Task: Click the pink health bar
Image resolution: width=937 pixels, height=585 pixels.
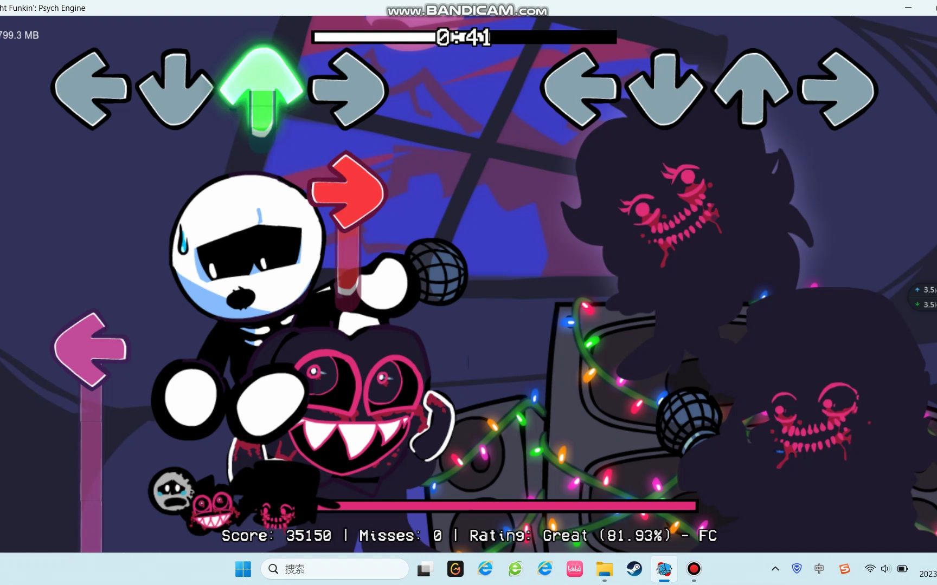Action: pos(507,506)
